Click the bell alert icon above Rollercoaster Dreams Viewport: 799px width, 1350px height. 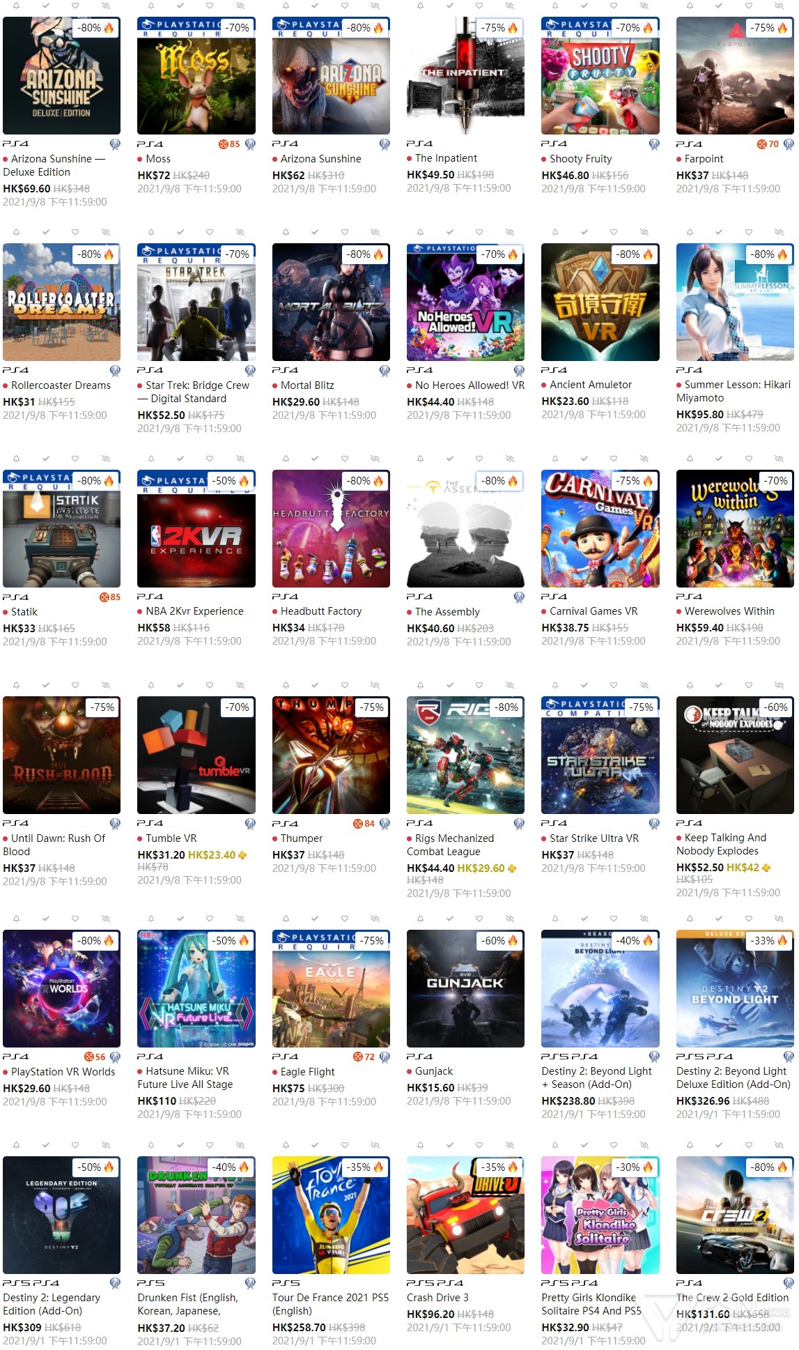click(x=16, y=232)
